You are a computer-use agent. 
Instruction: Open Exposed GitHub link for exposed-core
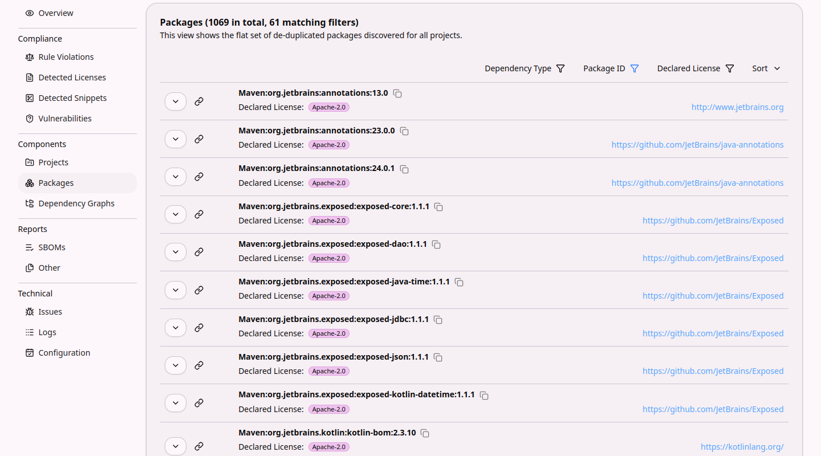(x=713, y=221)
